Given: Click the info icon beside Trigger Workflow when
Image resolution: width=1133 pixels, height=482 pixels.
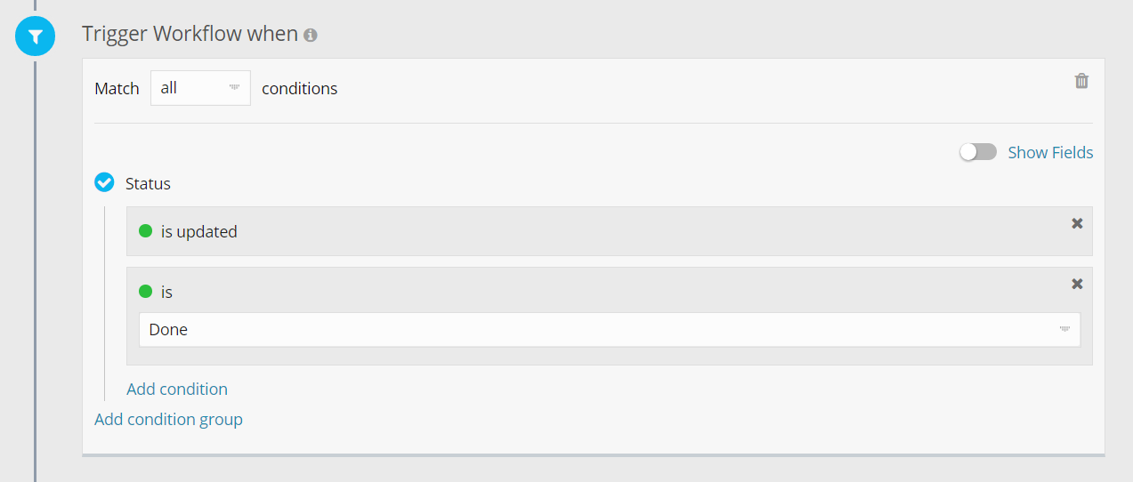Looking at the screenshot, I should pos(311,36).
